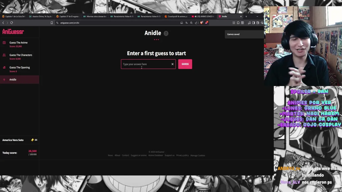Open the Suggest an anime footer link

[x=139, y=155]
